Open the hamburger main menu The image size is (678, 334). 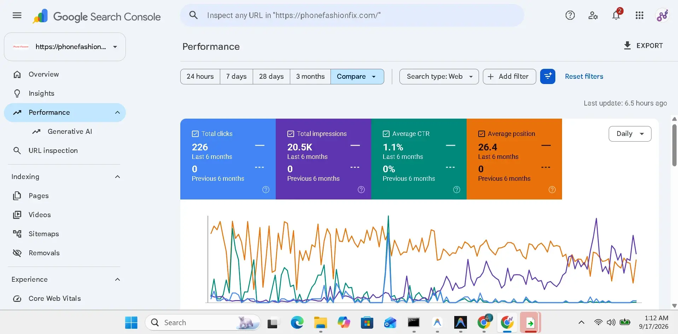(17, 15)
